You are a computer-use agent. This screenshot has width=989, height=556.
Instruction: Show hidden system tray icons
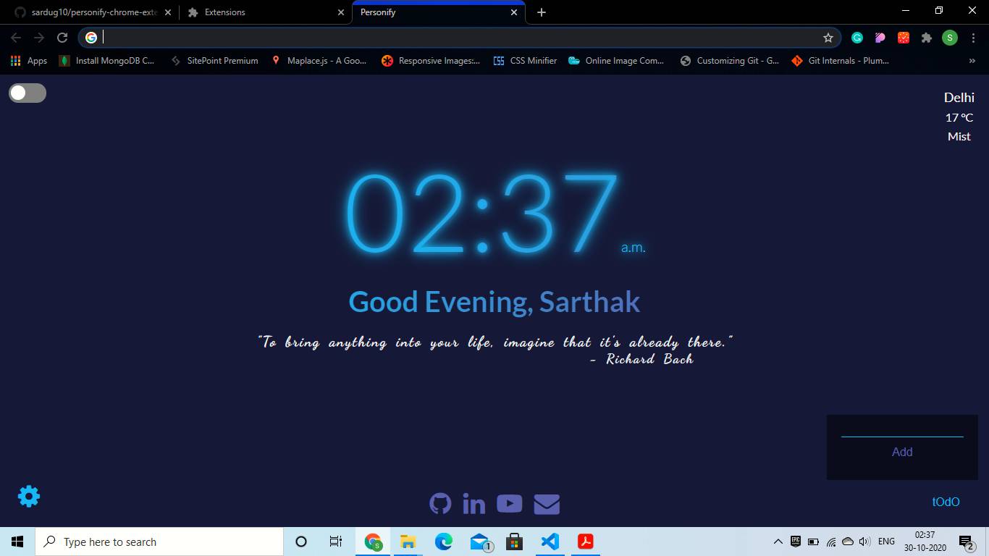tap(778, 542)
